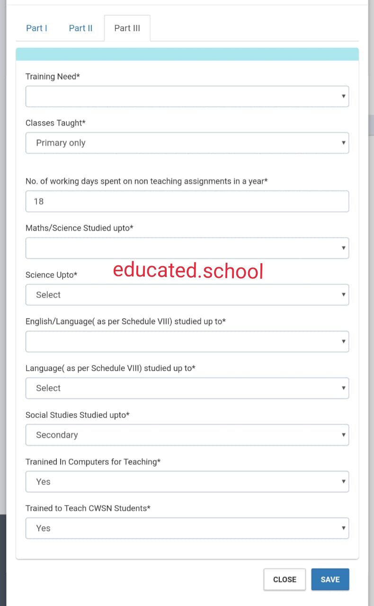
Task: Open English/Language studied up to dropdown
Action: pyautogui.click(x=187, y=341)
